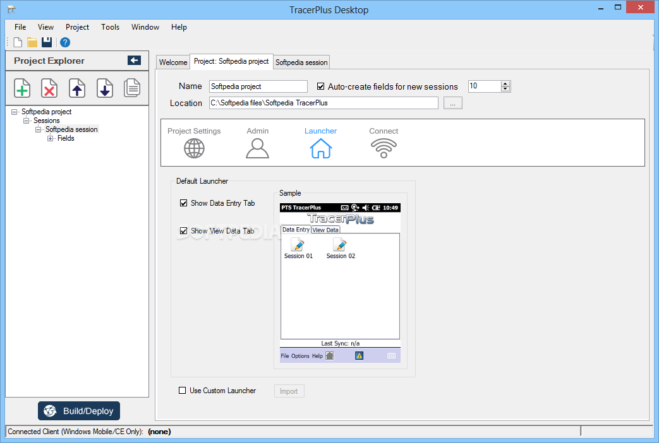659x443 pixels.
Task: Click Last Sync: n/a text
Action: (x=341, y=343)
